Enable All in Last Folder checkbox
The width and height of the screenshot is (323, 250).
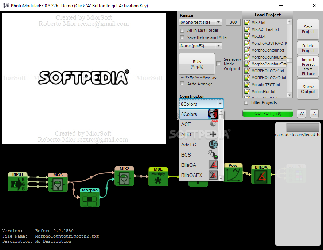(x=182, y=31)
